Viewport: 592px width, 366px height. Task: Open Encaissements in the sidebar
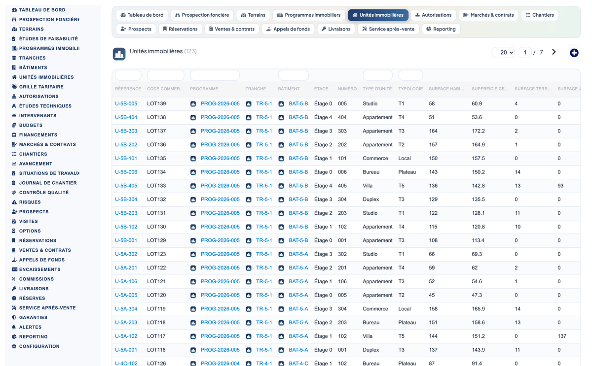40,269
